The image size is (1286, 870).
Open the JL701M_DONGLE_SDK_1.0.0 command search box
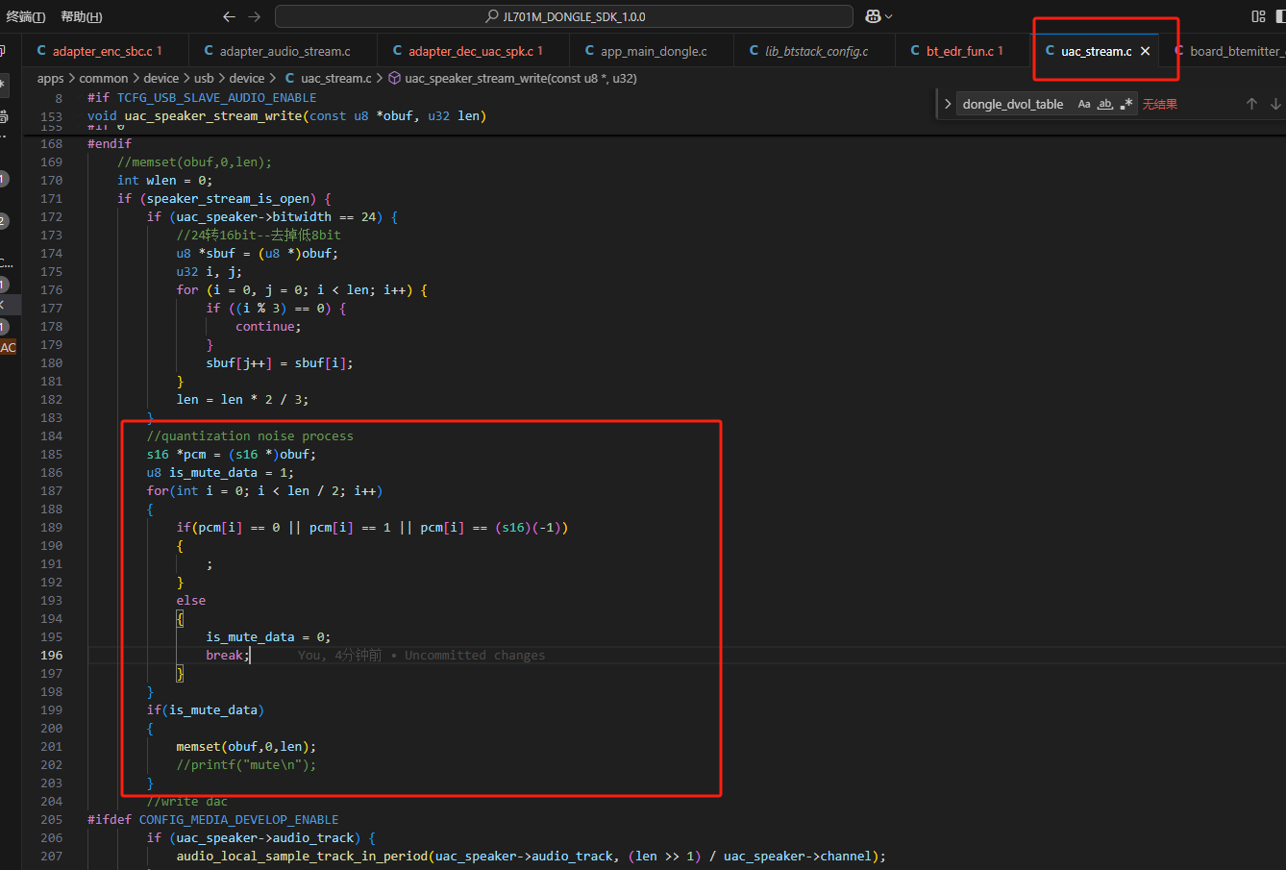tap(564, 16)
